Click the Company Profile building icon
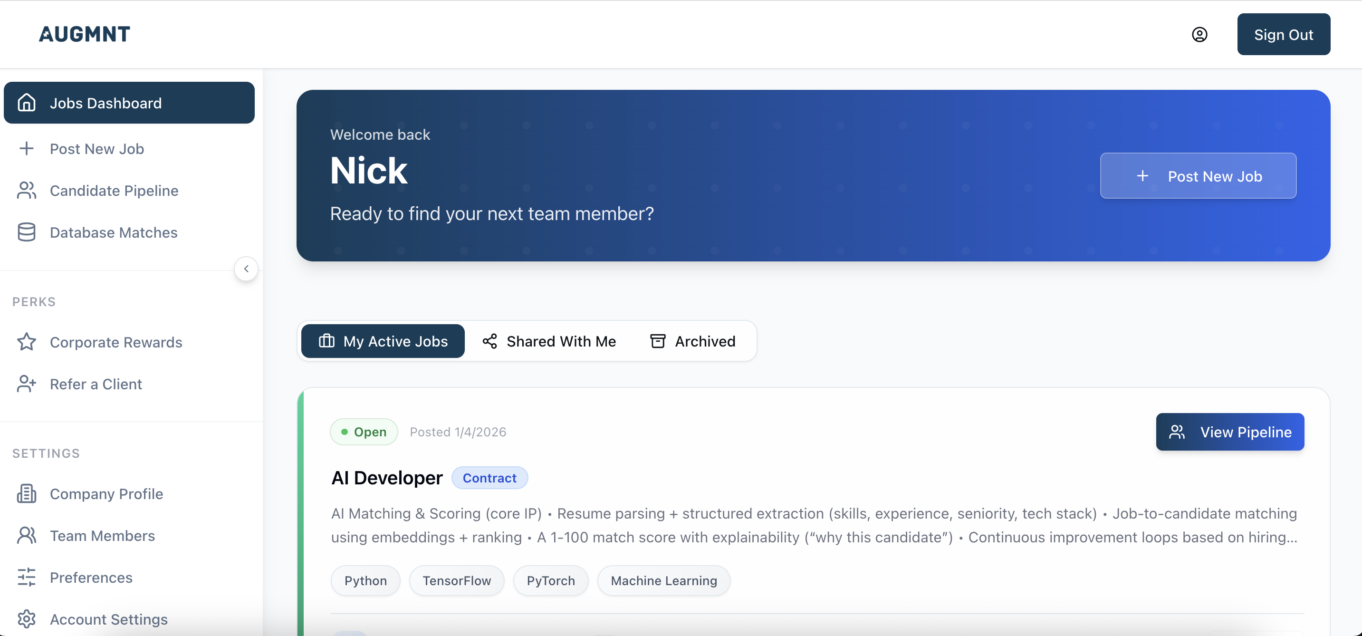Image resolution: width=1362 pixels, height=636 pixels. (27, 493)
